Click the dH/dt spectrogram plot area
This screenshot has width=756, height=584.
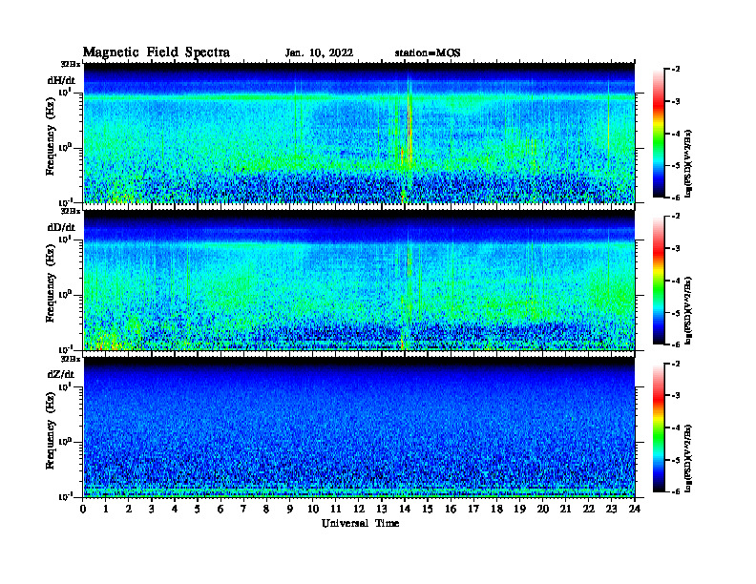[359, 133]
